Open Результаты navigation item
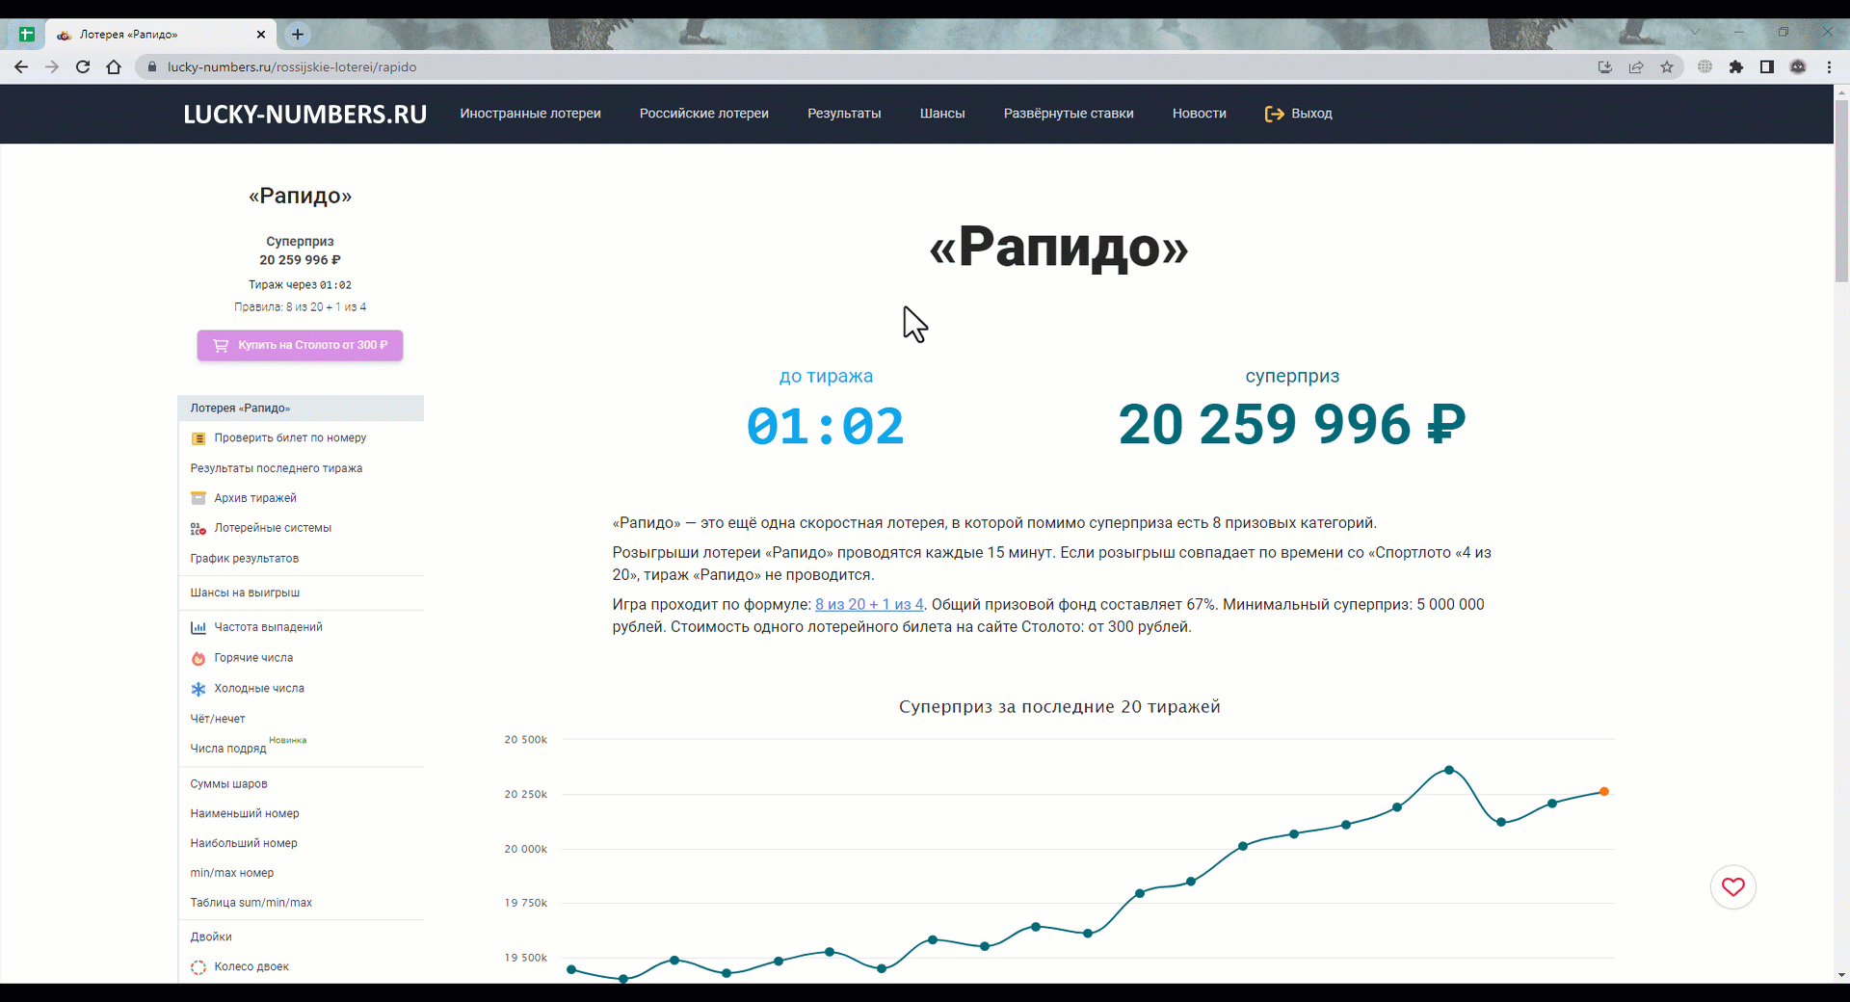This screenshot has width=1850, height=1002. [x=844, y=114]
